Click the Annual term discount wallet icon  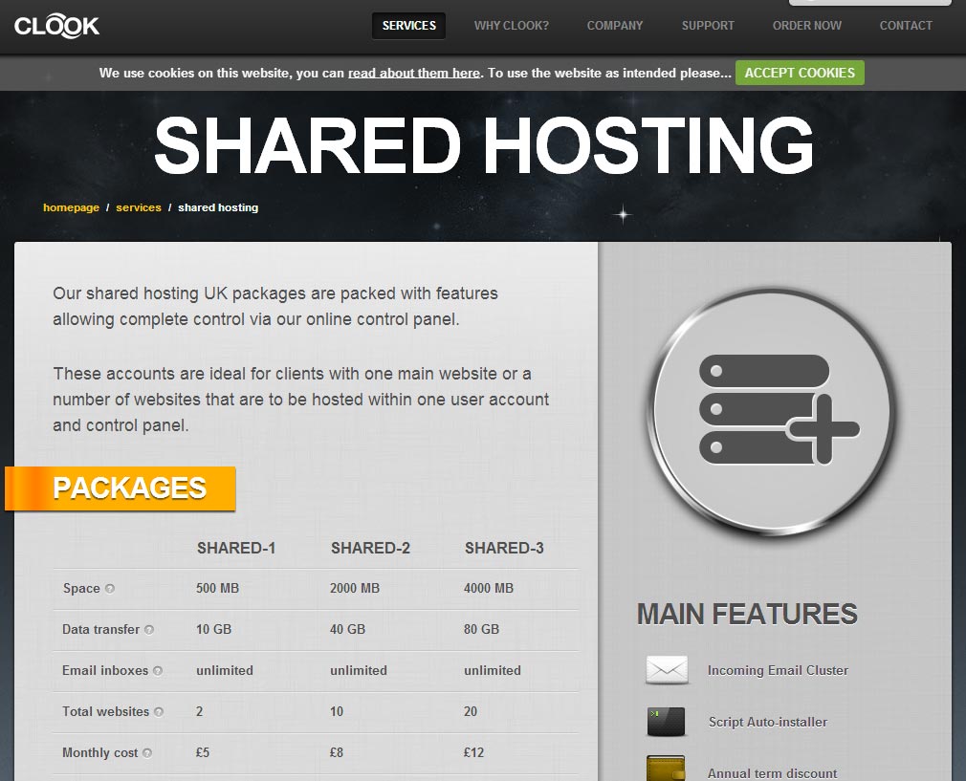(666, 769)
